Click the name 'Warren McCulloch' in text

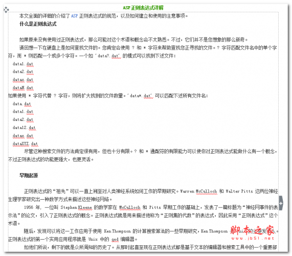click(199, 191)
